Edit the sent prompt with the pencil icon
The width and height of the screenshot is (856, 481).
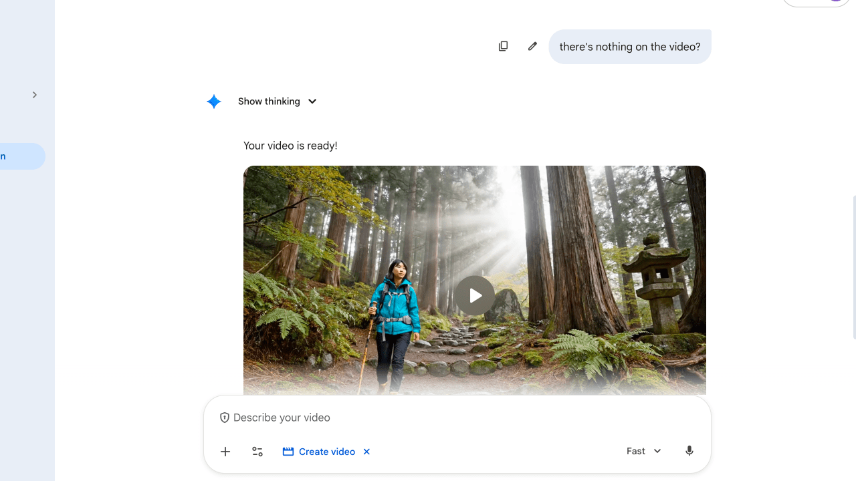pyautogui.click(x=532, y=46)
